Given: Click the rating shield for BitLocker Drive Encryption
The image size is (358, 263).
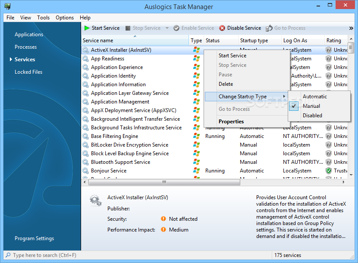Looking at the screenshot, I should 329,145.
